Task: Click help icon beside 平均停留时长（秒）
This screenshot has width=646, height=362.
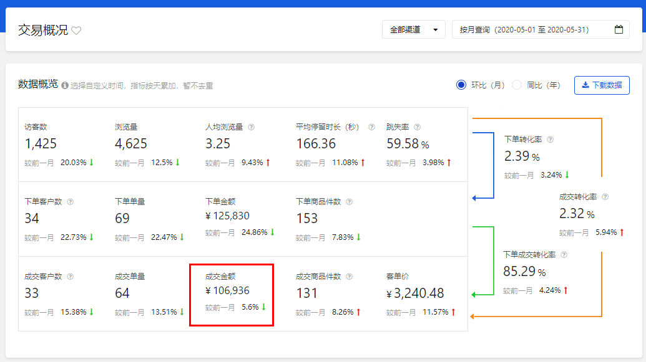Action: click(371, 127)
